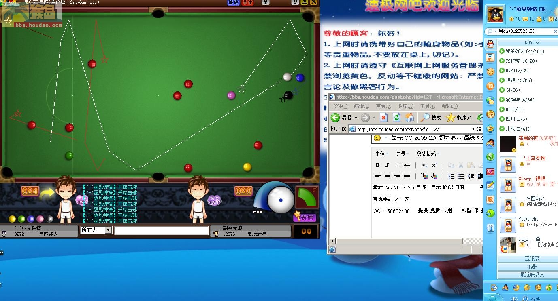Open the 收藏(A) menu in IE

click(405, 106)
